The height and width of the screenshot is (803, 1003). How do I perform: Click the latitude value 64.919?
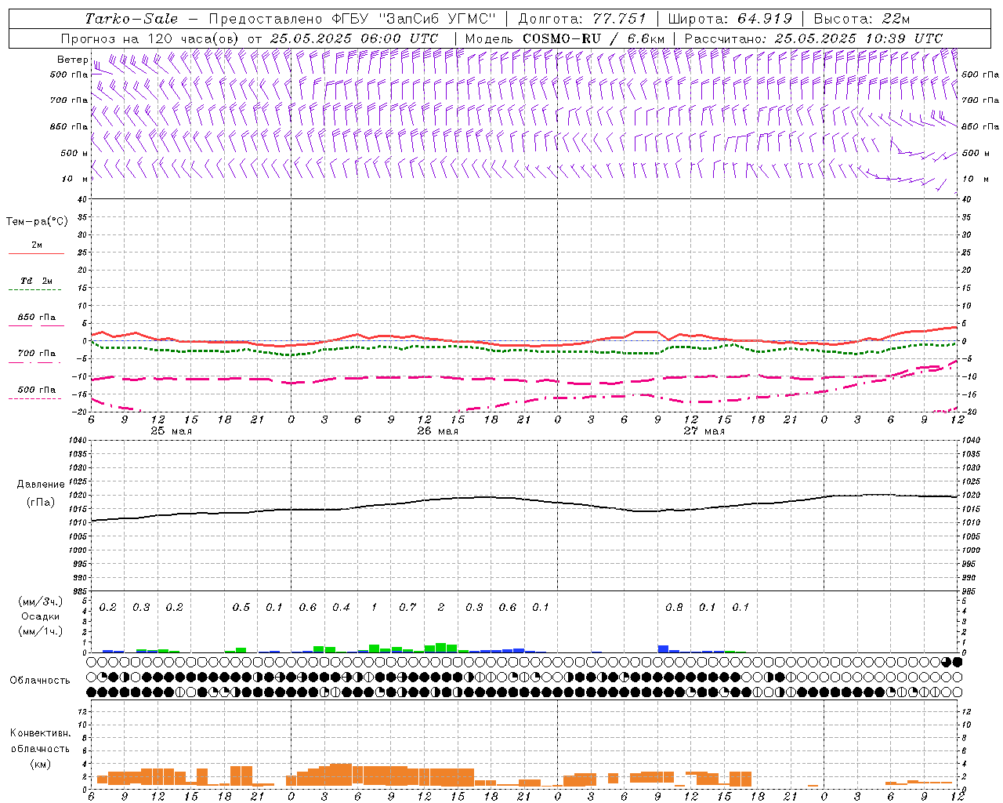[x=765, y=19]
